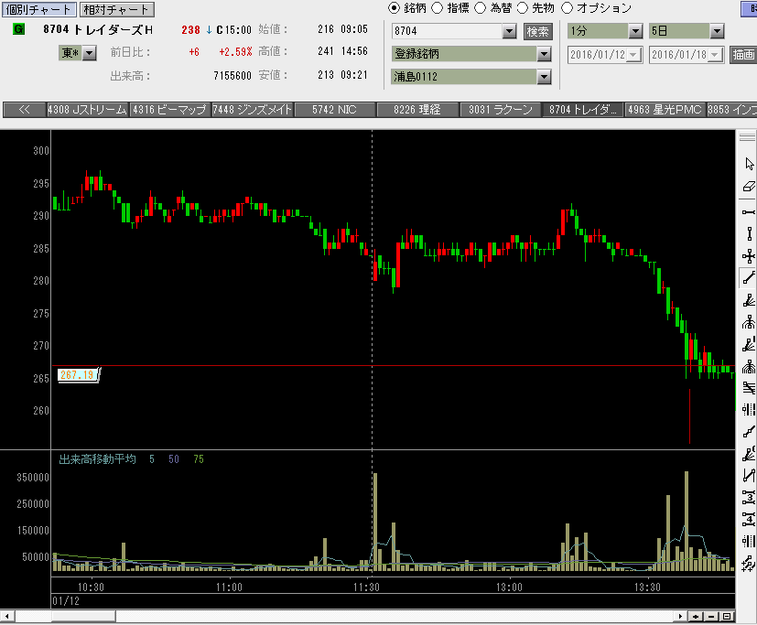The width and height of the screenshot is (757, 625).
Task: Open the 登録銘柄 dropdown list
Action: (x=544, y=54)
